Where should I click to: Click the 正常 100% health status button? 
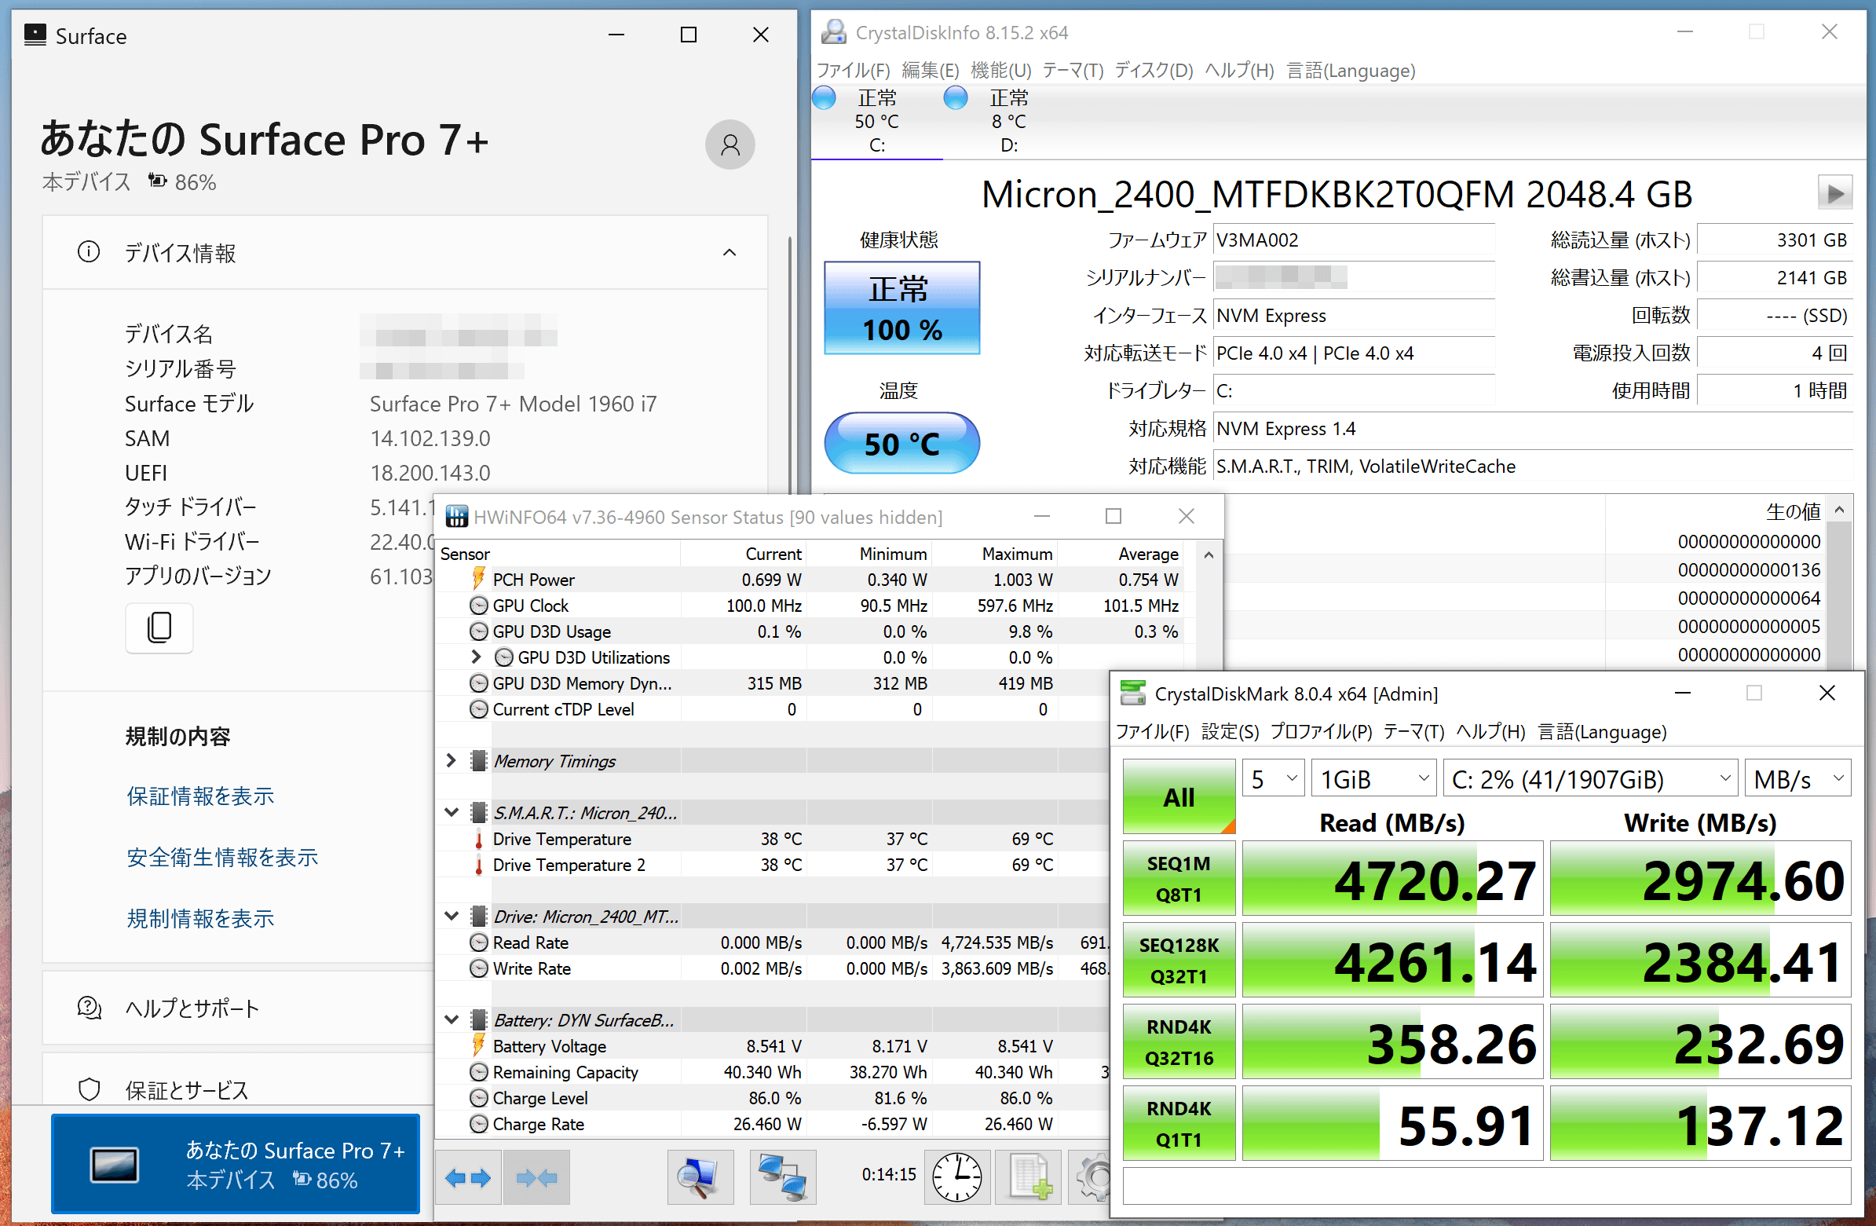901,309
